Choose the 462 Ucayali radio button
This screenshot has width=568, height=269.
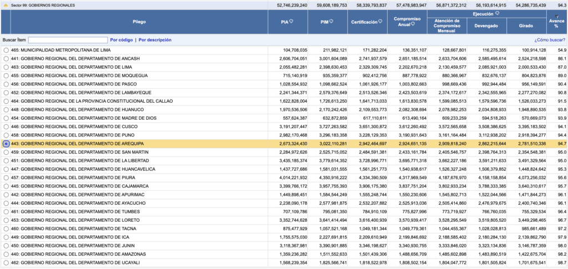[6, 262]
